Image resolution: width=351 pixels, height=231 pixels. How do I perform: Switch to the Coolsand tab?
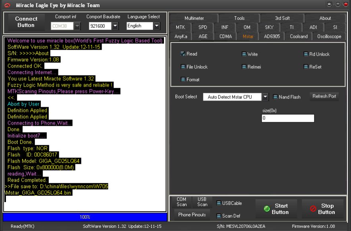click(299, 37)
